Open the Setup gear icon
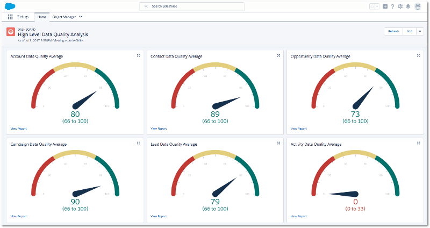Viewport: 430px width, 228px height. pos(400,6)
